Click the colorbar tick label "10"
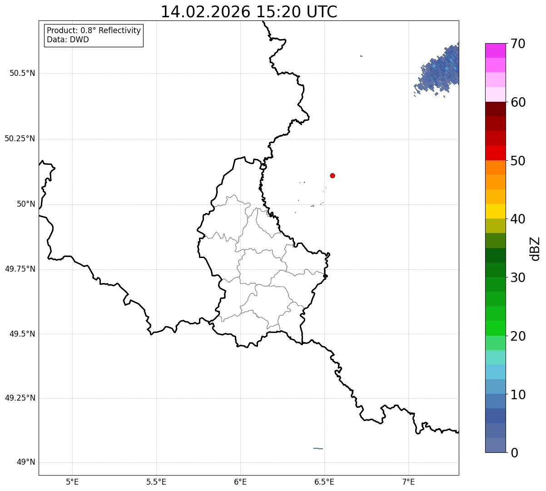The image size is (546, 491). coord(518,395)
